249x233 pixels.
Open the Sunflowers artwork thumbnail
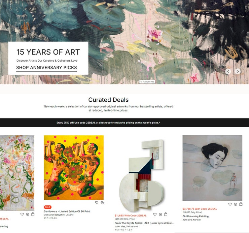coord(74,168)
